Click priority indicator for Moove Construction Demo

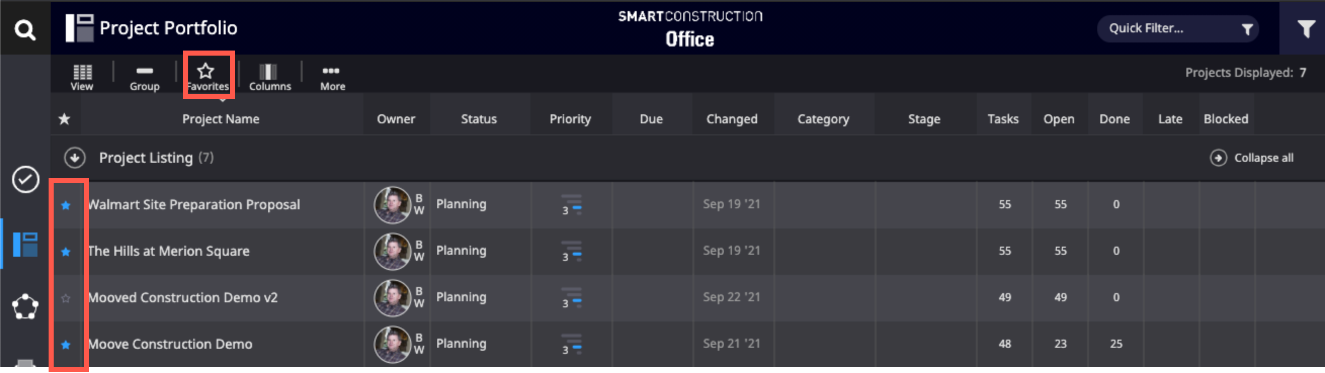click(571, 344)
